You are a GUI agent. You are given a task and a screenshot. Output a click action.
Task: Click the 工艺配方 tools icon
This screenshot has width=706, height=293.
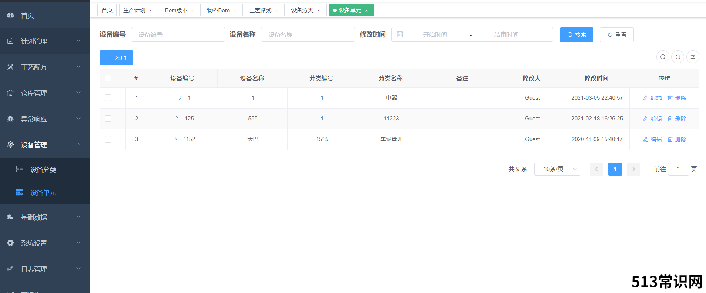10,67
